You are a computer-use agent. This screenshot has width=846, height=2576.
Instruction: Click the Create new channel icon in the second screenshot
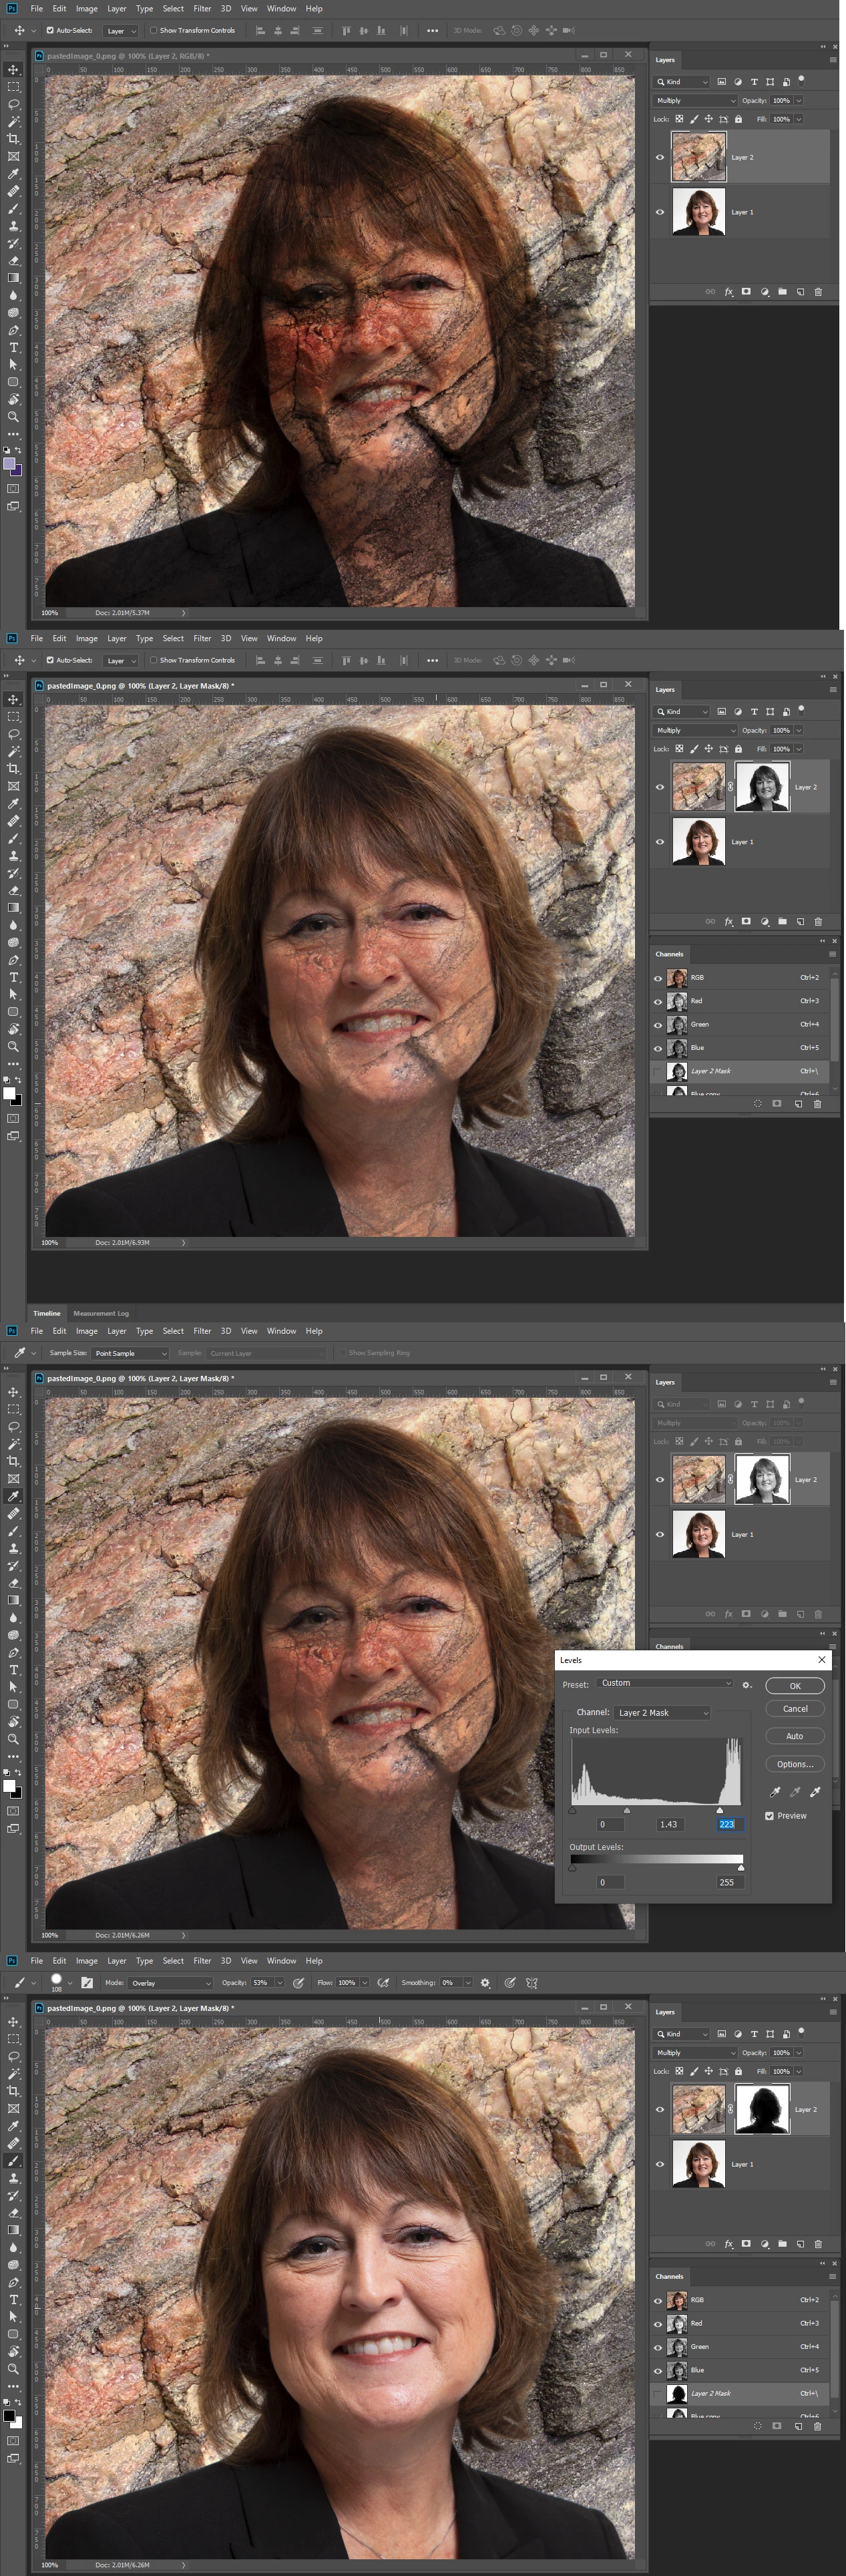click(x=798, y=1104)
